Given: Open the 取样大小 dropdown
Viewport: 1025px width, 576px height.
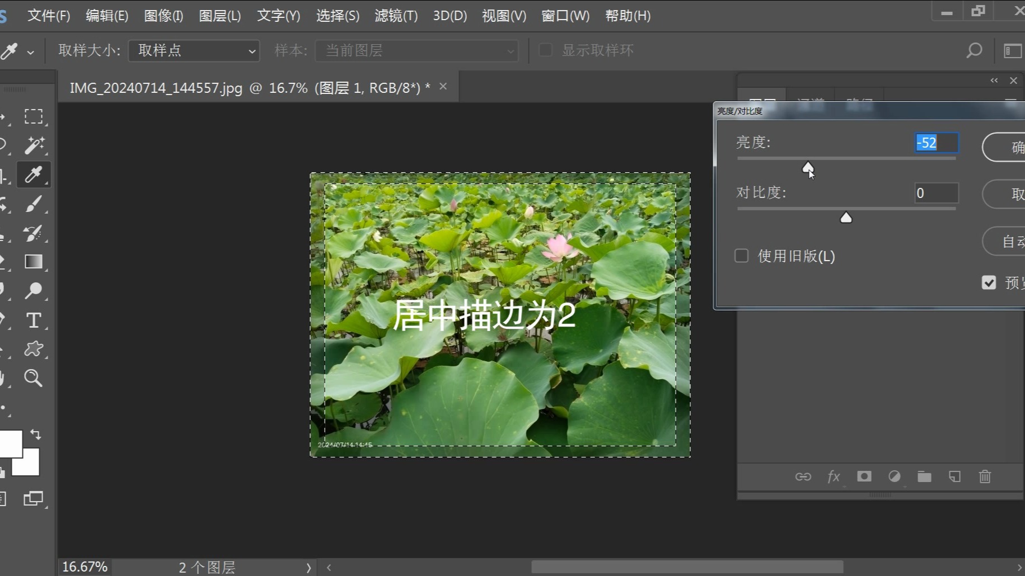Looking at the screenshot, I should coord(193,50).
